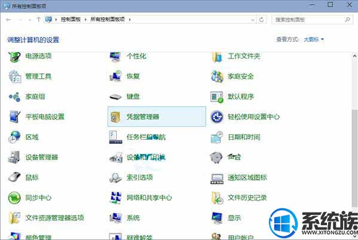Viewport: 358px width, 240px height.
Task: Expand the recent locations dropdown beside navigation arrows
Action: tap(30, 20)
